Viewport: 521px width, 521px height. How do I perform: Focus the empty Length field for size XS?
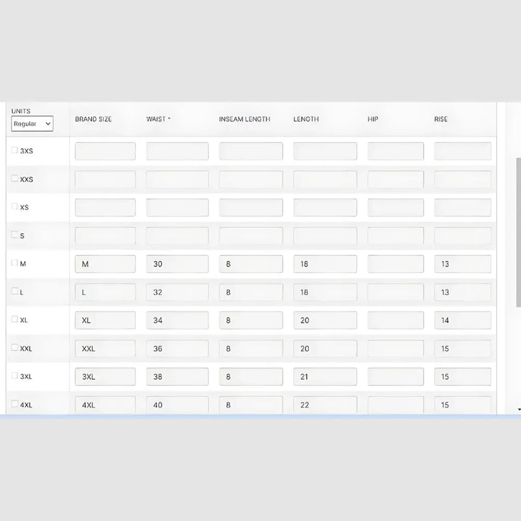pos(325,208)
